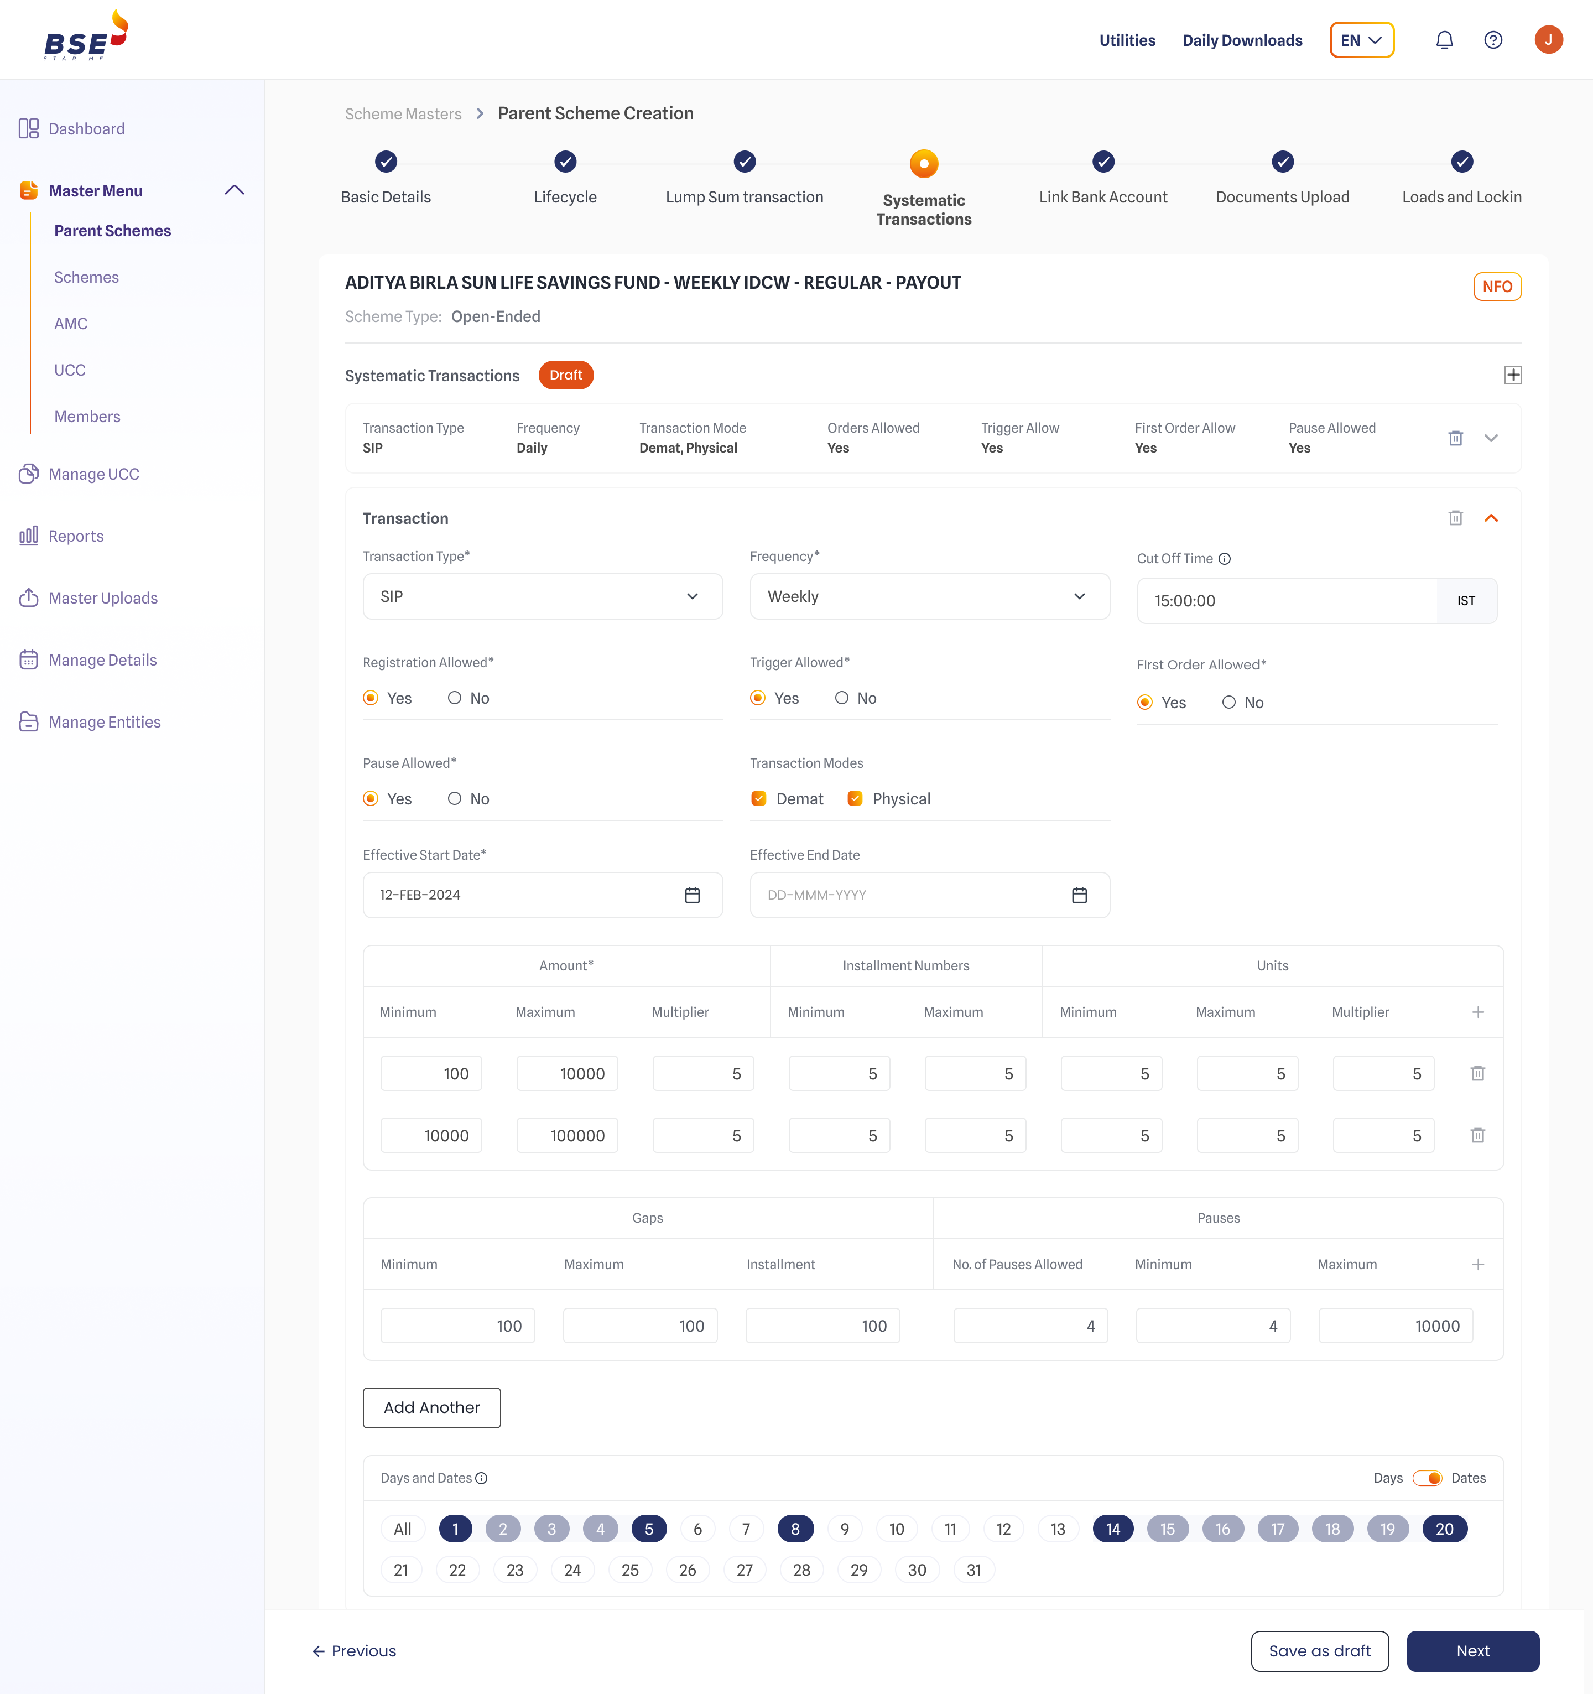Viewport: 1593px width, 1694px height.
Task: Open the notifications bell icon
Action: pyautogui.click(x=1444, y=40)
